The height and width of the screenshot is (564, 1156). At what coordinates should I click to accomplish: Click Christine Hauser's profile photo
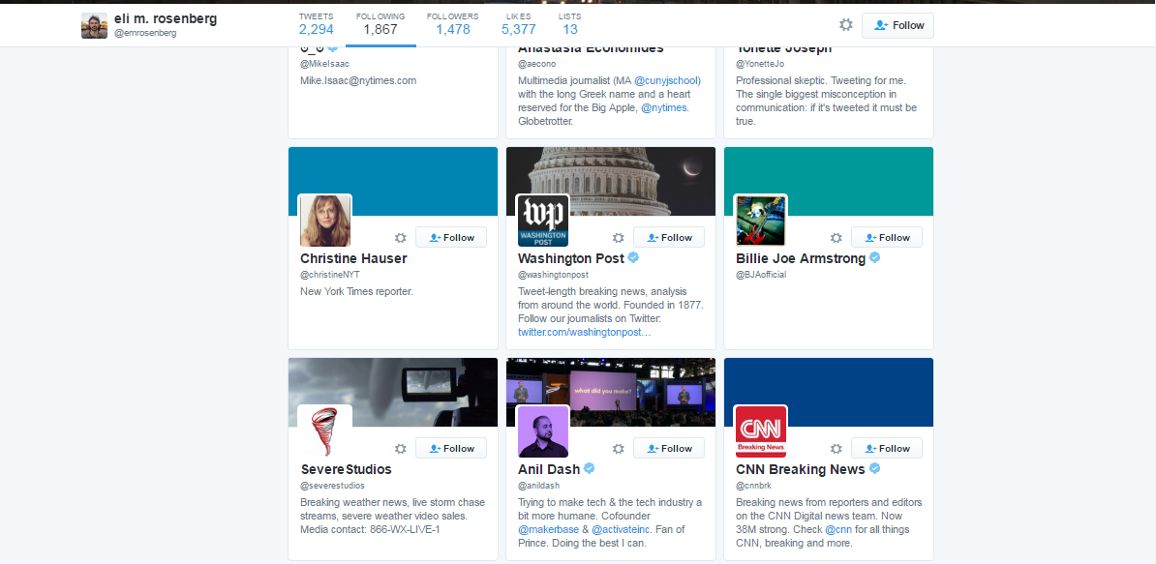[325, 221]
